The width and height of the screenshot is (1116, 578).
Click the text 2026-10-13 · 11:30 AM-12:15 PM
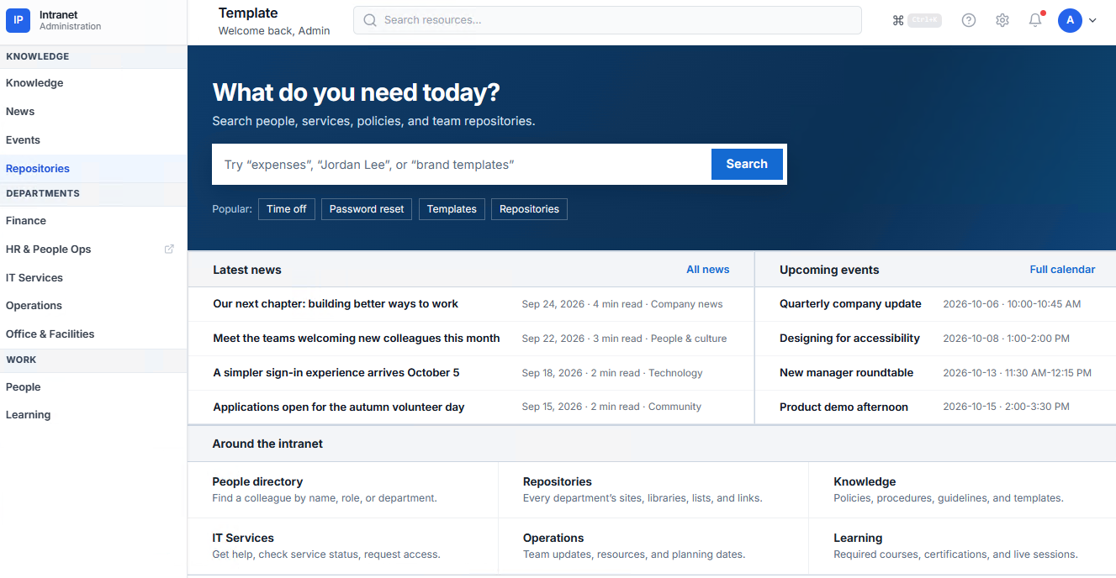(1017, 373)
